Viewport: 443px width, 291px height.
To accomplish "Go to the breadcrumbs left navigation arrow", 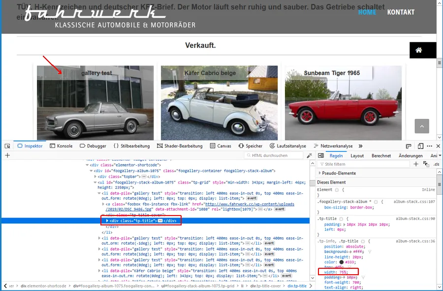I will (x=5, y=286).
